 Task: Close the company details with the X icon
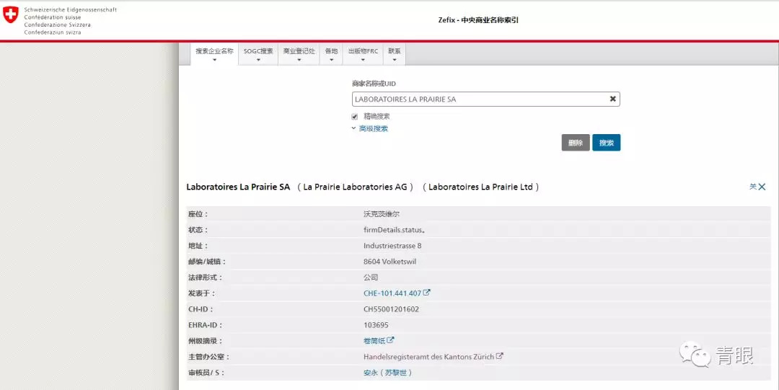(x=762, y=187)
